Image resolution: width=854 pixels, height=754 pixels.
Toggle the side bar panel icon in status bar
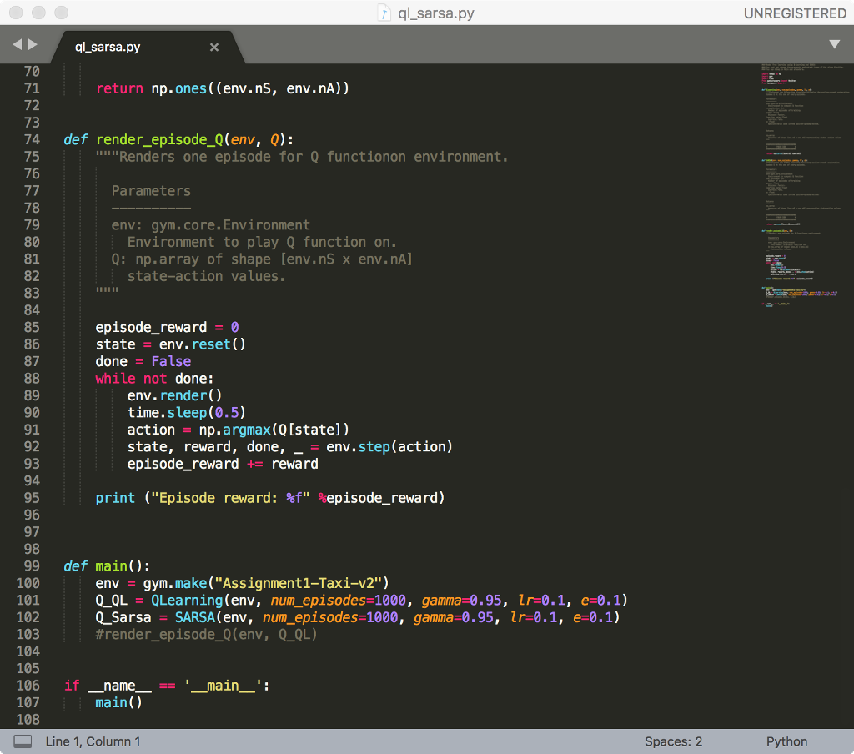[x=23, y=741]
